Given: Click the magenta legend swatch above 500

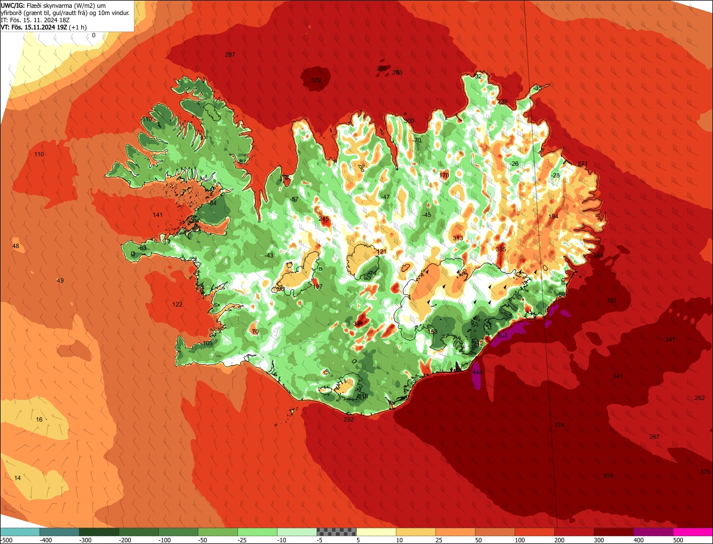Looking at the screenshot, I should (692, 532).
